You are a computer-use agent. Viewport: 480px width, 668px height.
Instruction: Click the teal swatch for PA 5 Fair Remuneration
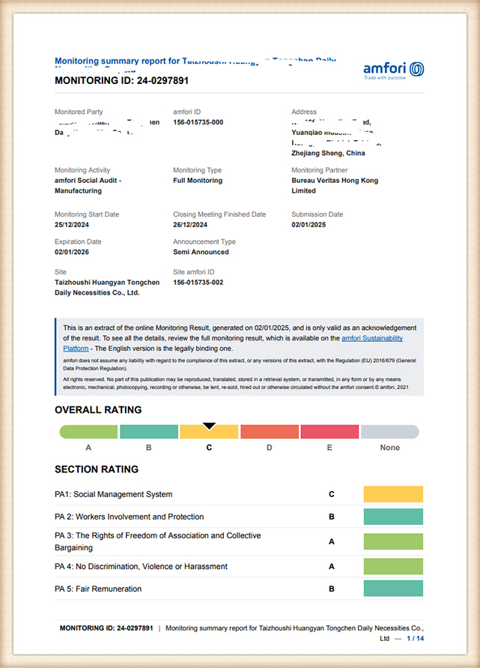[393, 589]
